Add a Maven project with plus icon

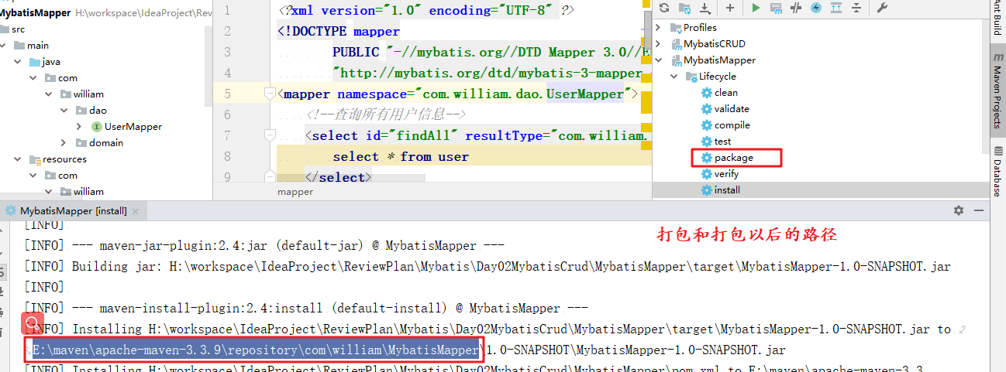729,8
